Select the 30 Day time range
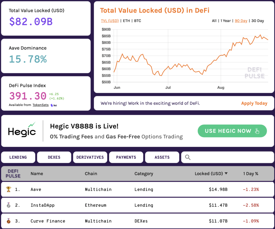 click(x=258, y=21)
